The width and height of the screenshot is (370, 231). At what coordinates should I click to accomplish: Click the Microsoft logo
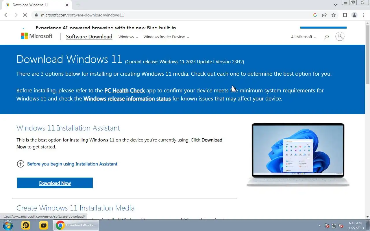pyautogui.click(x=37, y=36)
